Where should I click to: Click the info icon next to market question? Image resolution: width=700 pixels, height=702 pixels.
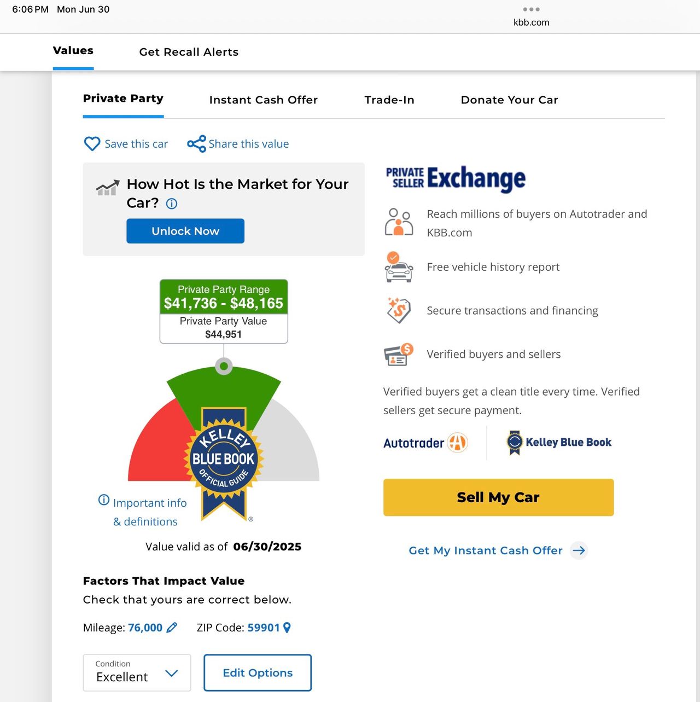[172, 204]
